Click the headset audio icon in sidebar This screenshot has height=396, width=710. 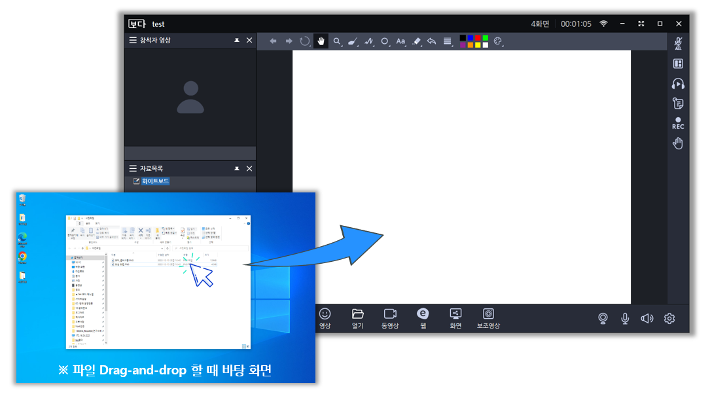click(678, 84)
